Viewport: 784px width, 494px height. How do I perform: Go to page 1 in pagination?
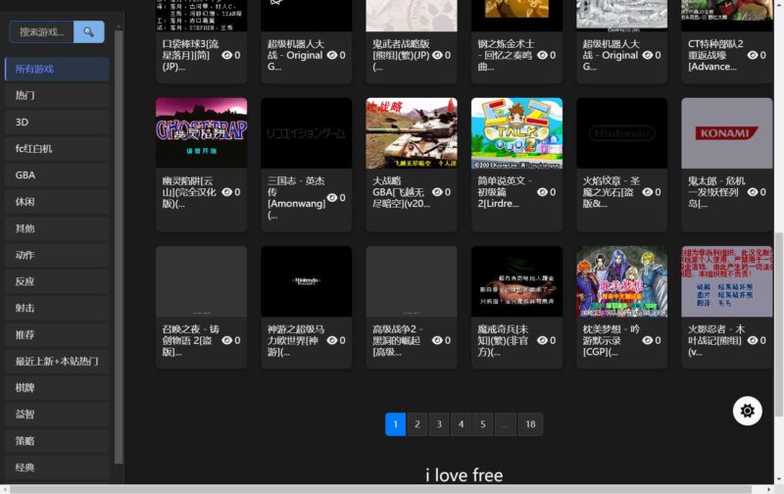click(396, 424)
